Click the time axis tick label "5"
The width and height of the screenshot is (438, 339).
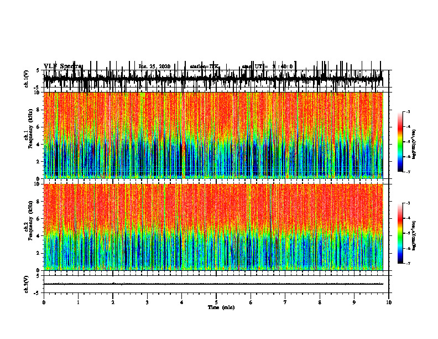(x=216, y=302)
